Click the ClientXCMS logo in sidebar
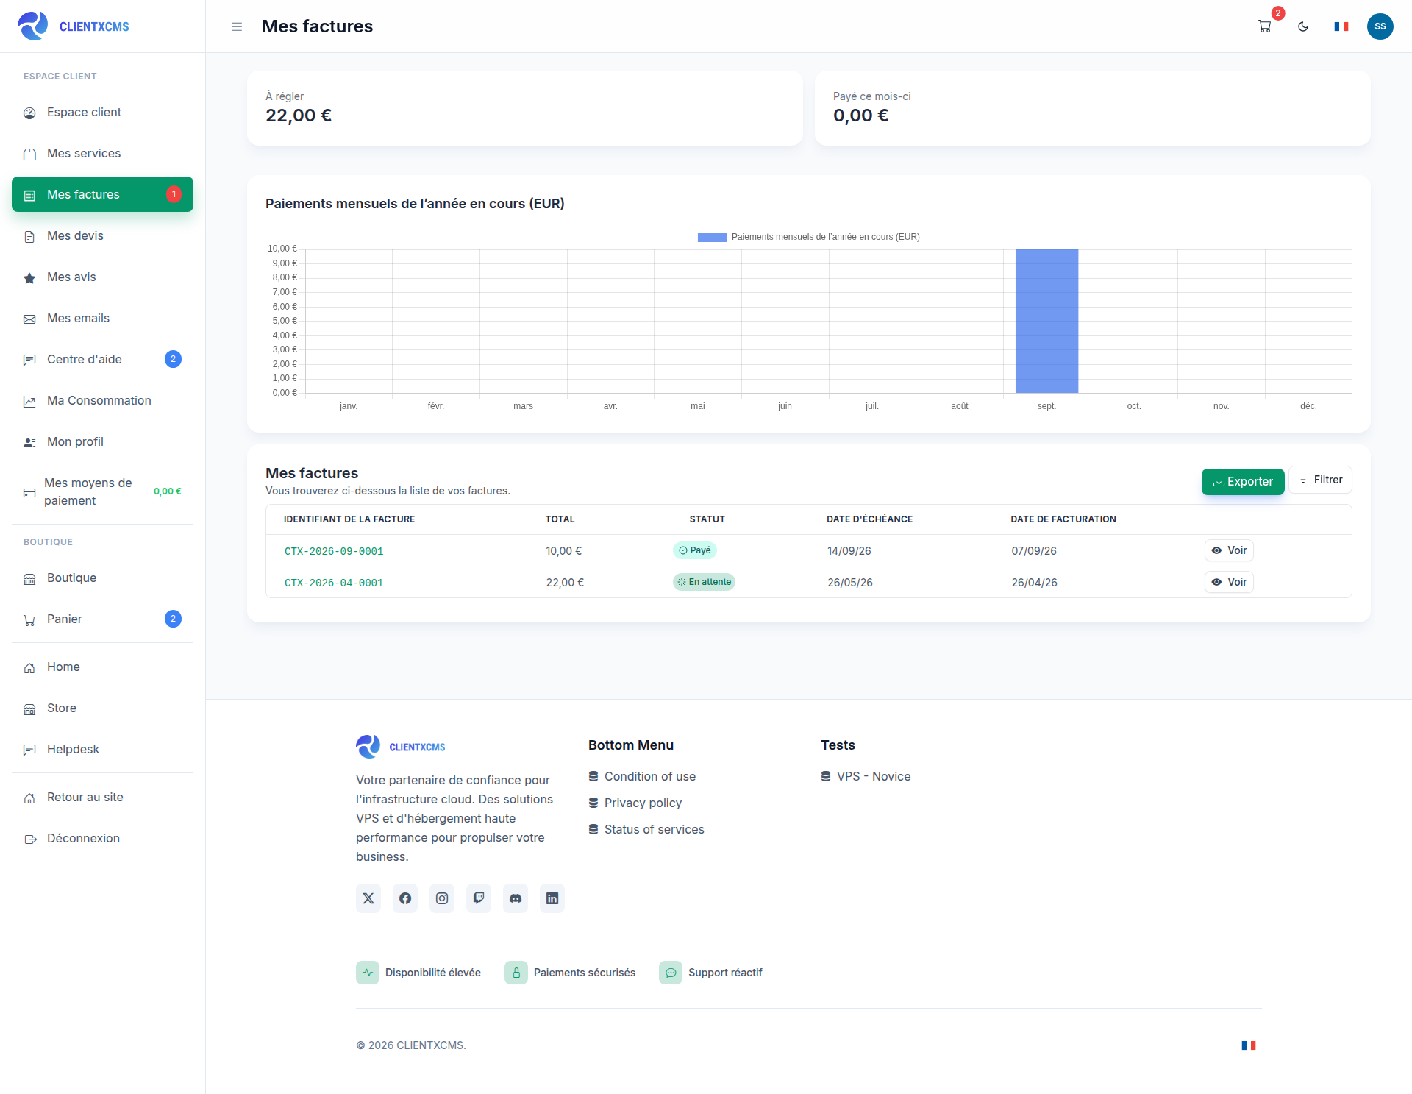The image size is (1412, 1094). [73, 26]
